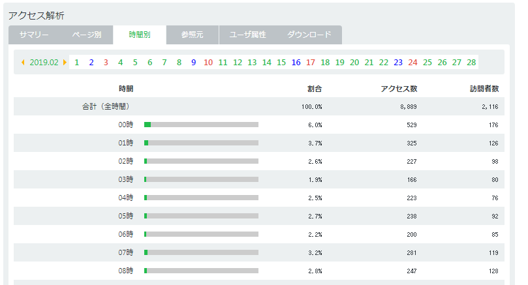This screenshot has width=528, height=285.
Task: Open the サマリー tab
Action: click(x=34, y=35)
